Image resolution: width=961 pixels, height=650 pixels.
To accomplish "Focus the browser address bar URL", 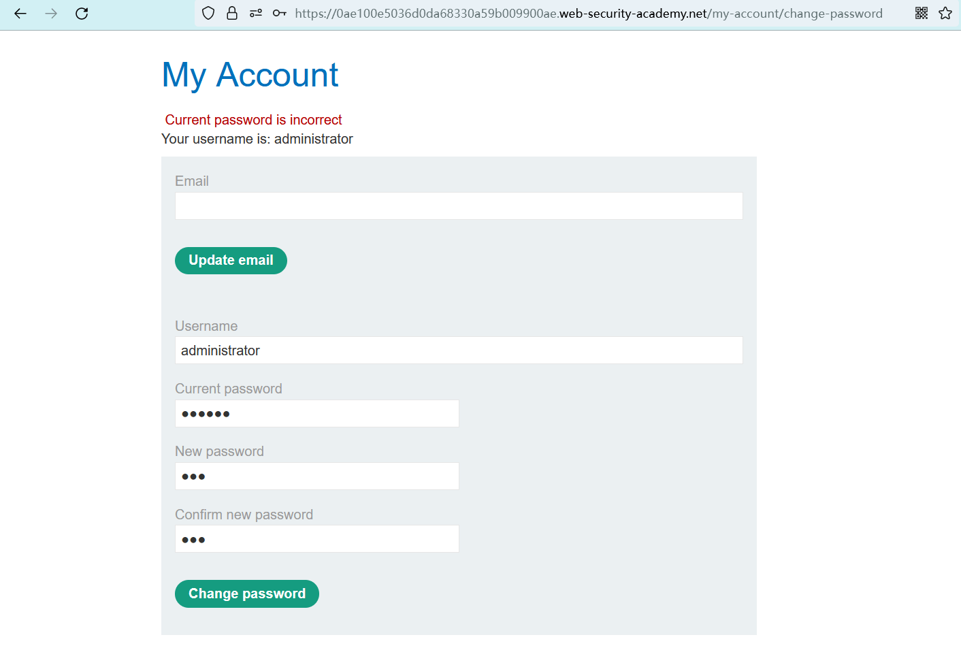I will [x=588, y=14].
